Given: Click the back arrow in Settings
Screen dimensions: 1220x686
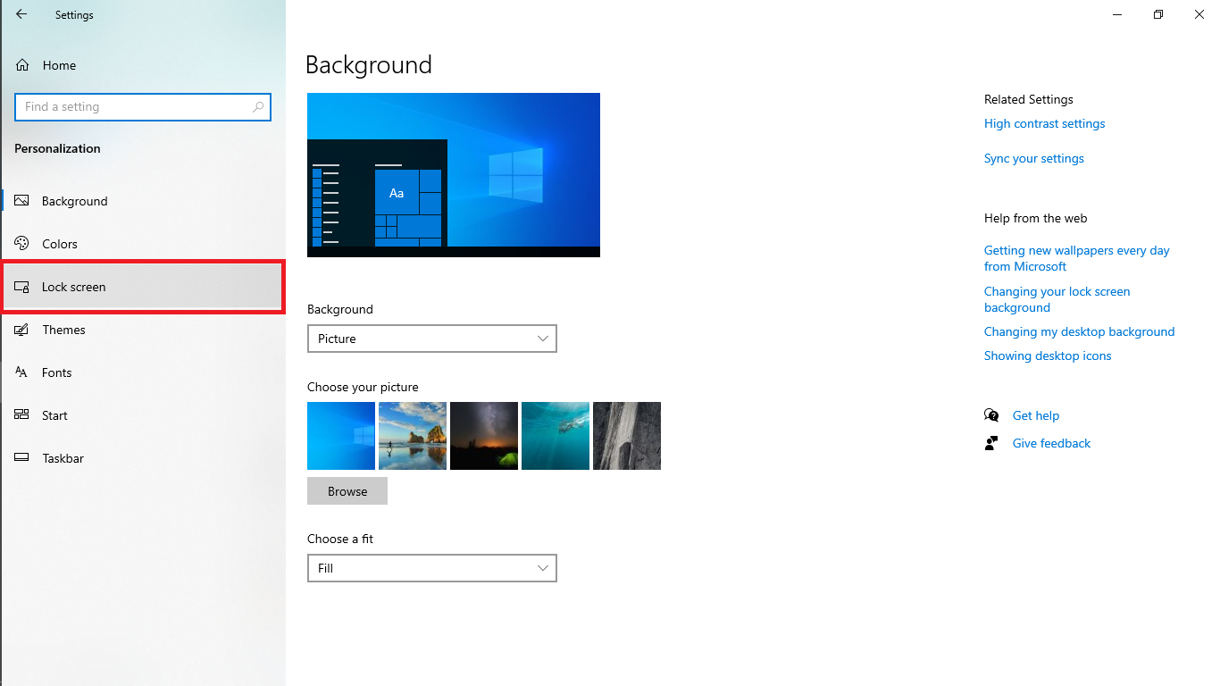Looking at the screenshot, I should coord(21,14).
